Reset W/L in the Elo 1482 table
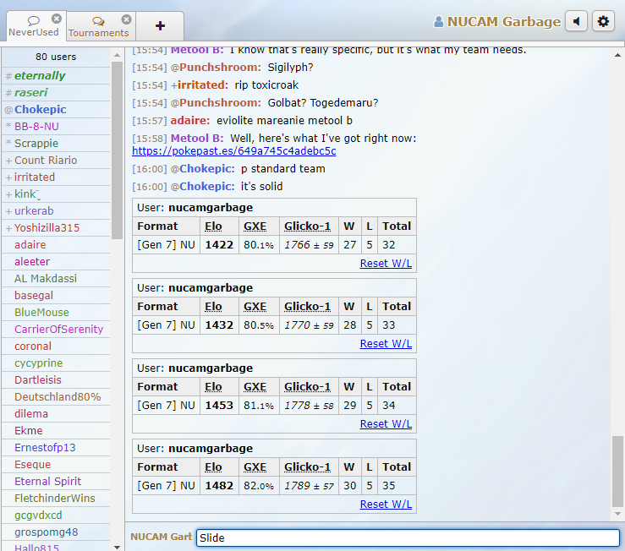This screenshot has width=625, height=551. [386, 505]
